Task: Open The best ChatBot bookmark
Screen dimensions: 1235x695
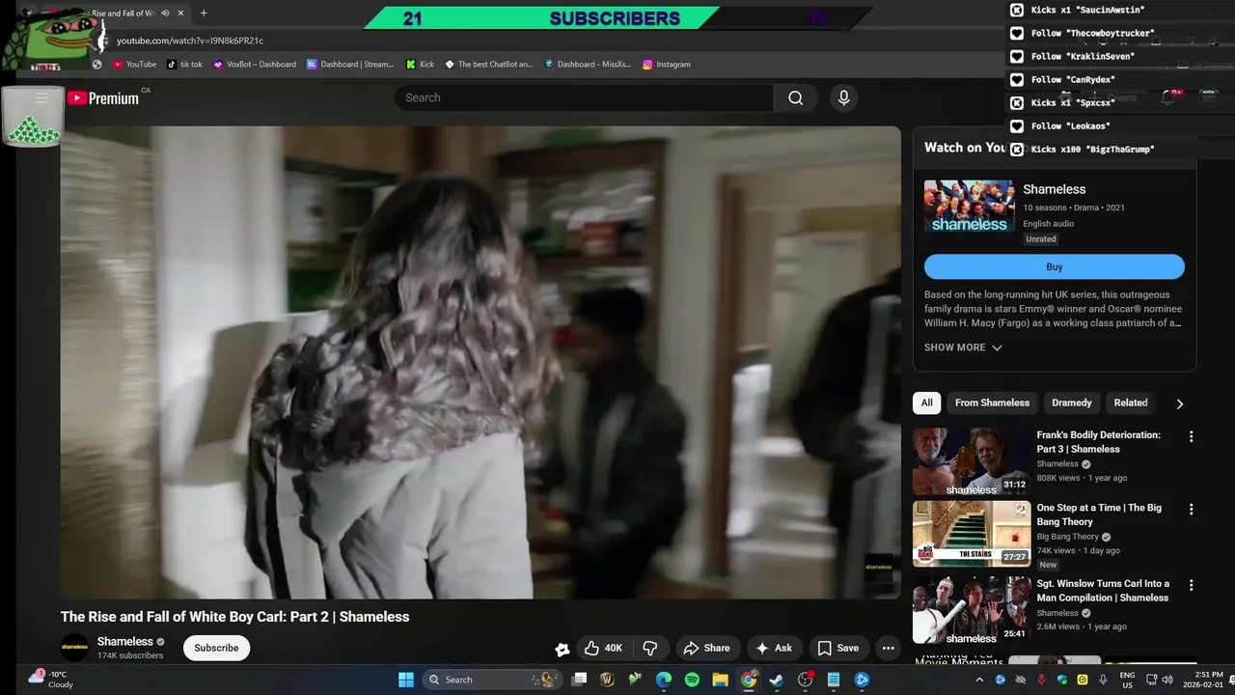Action: tap(488, 65)
